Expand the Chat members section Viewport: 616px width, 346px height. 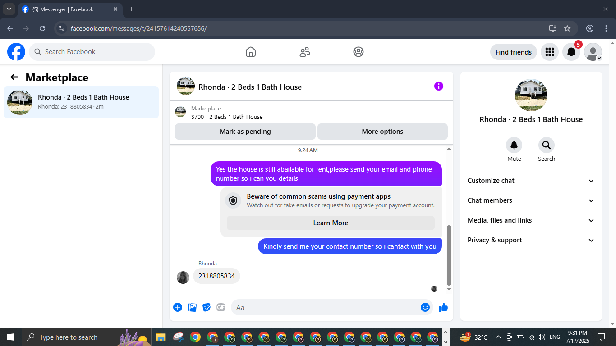[531, 200]
